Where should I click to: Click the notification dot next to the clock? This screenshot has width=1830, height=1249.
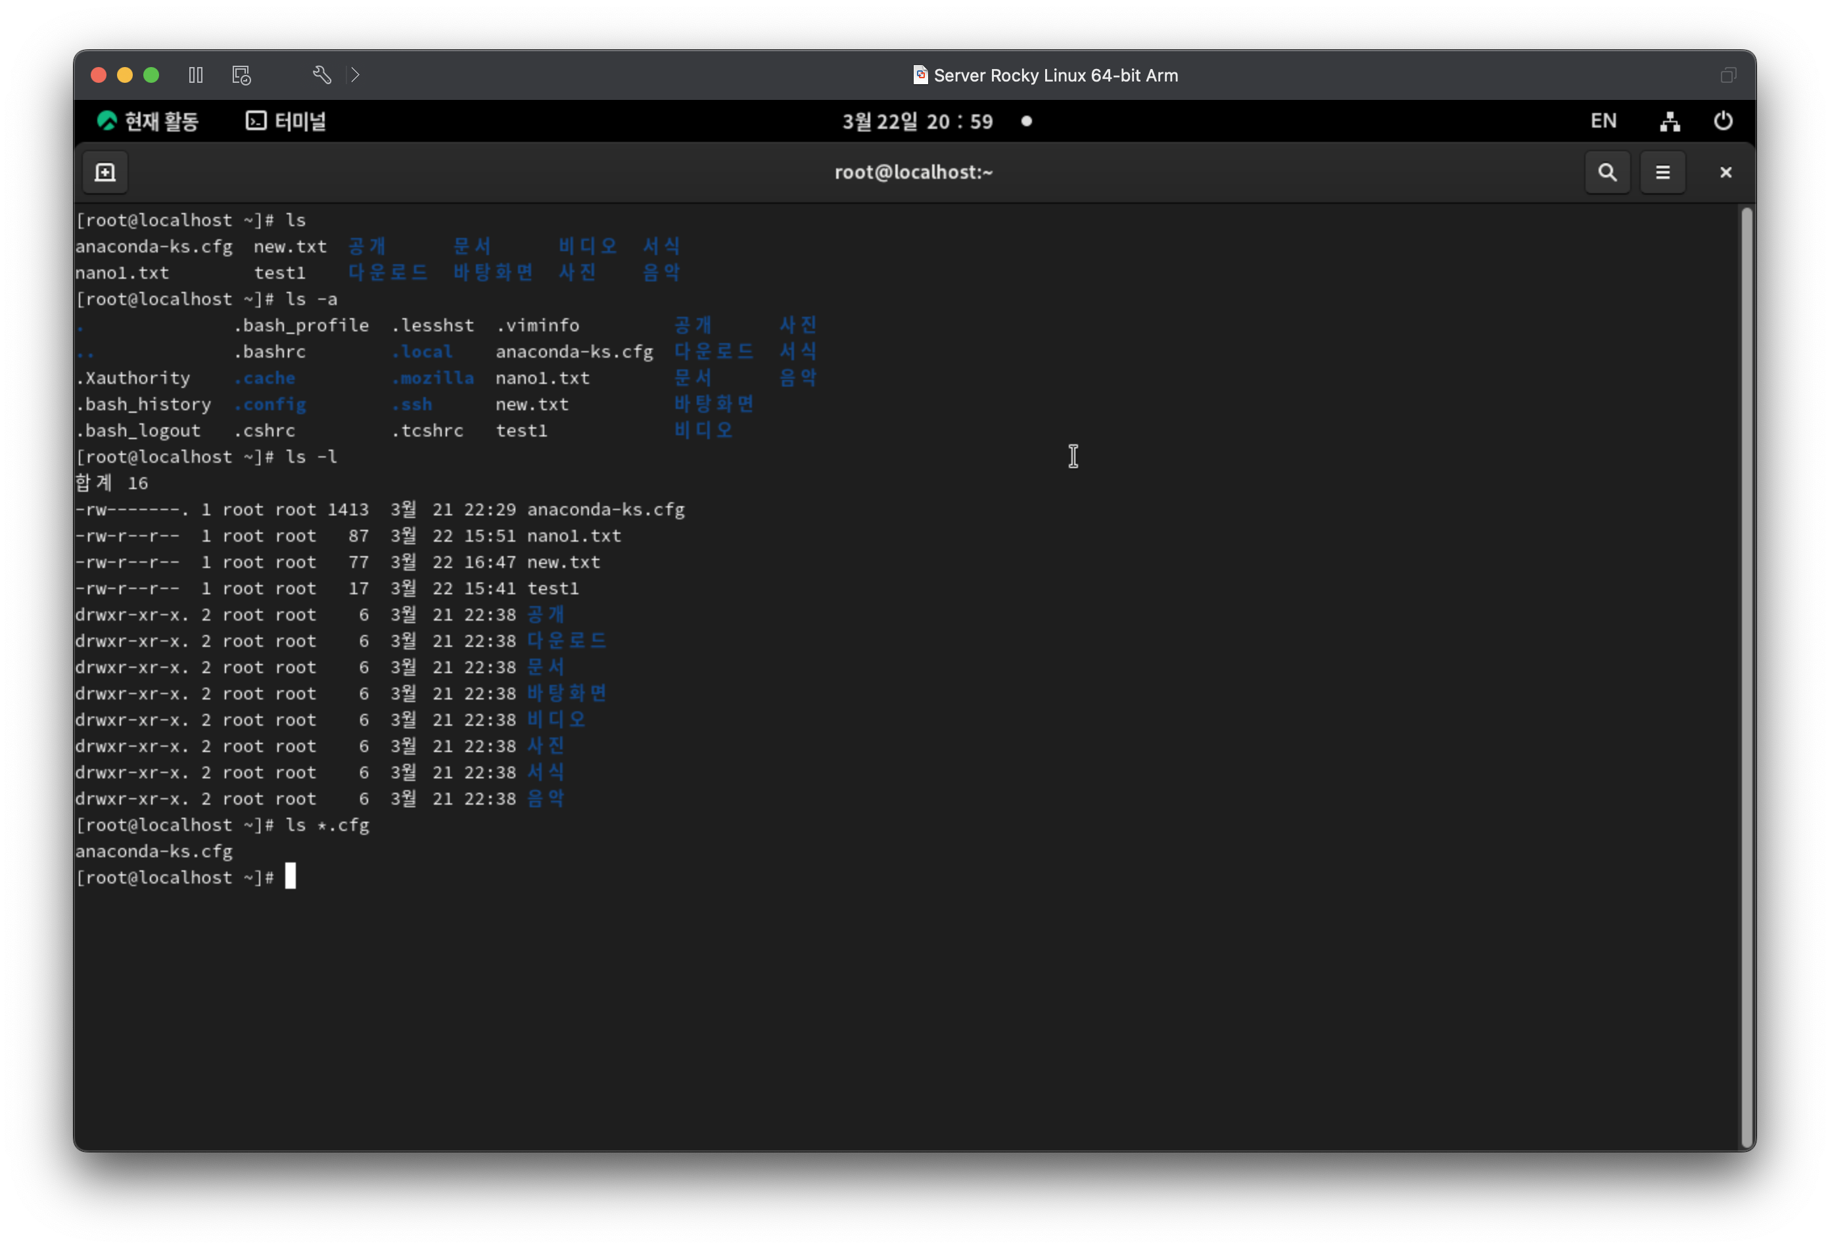tap(1026, 121)
